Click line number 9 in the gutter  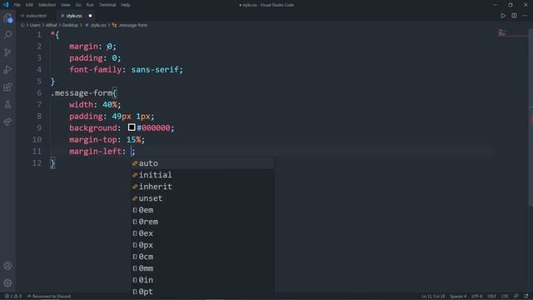(39, 127)
